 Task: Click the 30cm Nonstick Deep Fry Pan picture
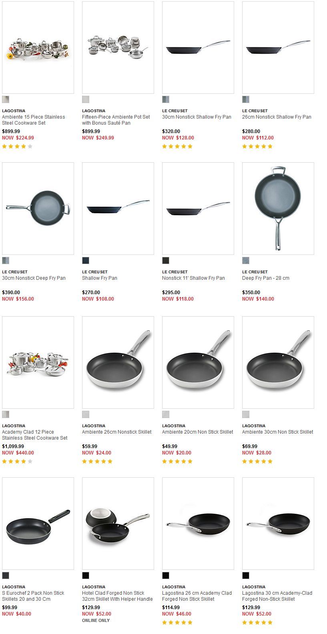38,208
